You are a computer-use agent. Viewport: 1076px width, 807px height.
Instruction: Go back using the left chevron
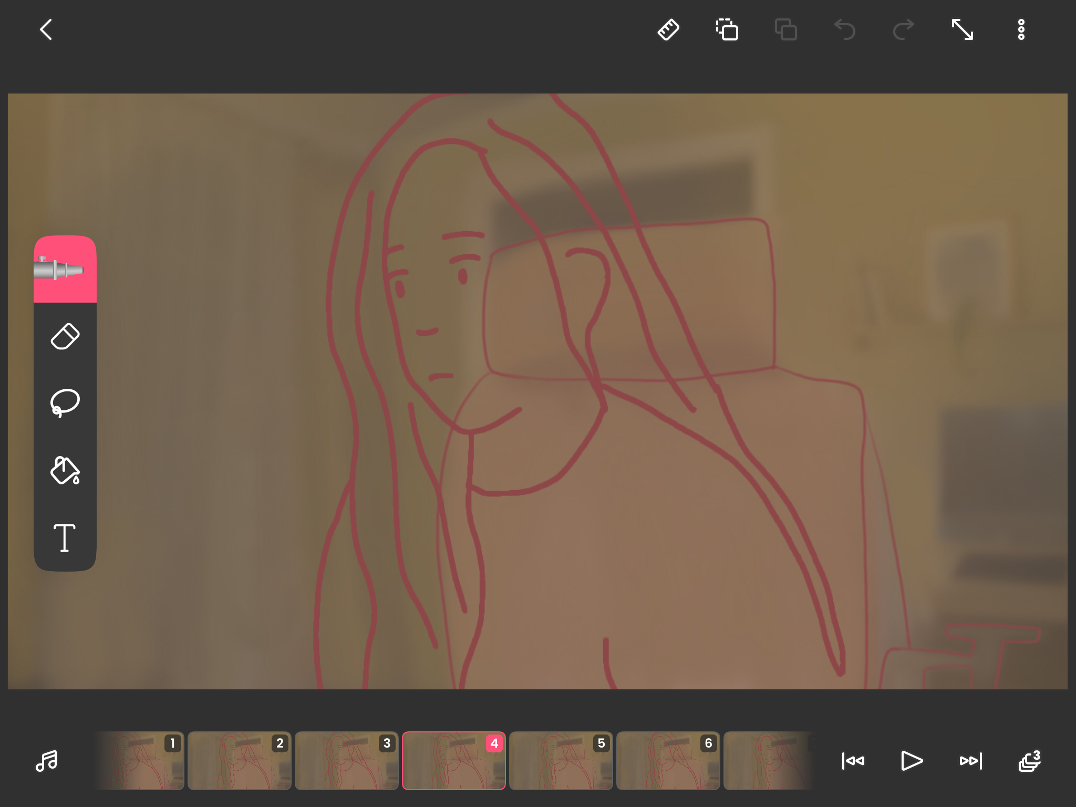pos(46,29)
